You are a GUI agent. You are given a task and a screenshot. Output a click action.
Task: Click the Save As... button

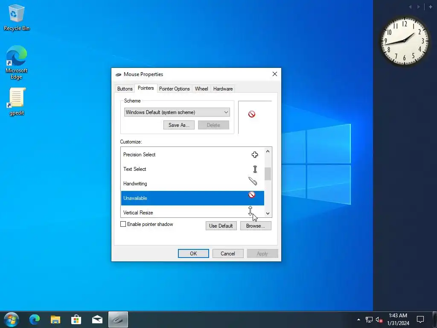(179, 125)
